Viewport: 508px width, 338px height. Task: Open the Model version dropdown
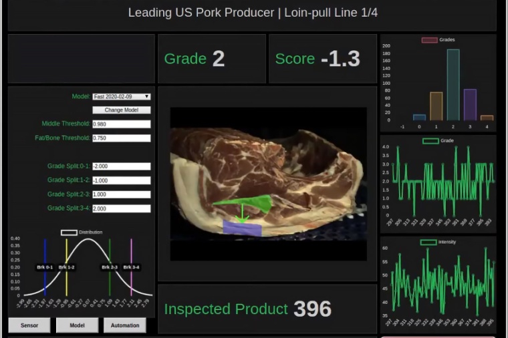click(121, 96)
